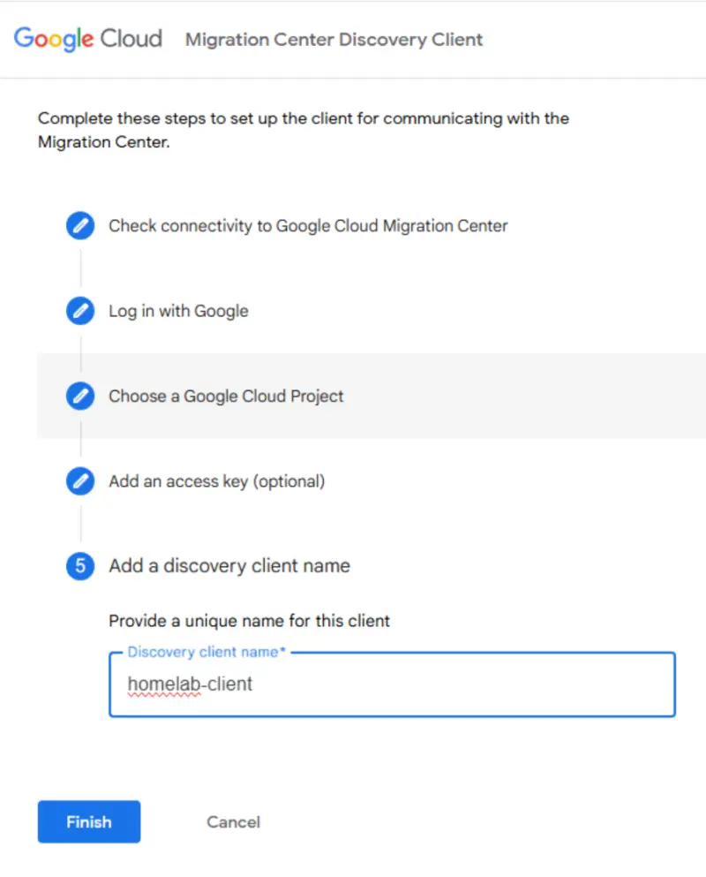Click Cancel to abort setup
The width and height of the screenshot is (706, 877).
click(x=232, y=821)
